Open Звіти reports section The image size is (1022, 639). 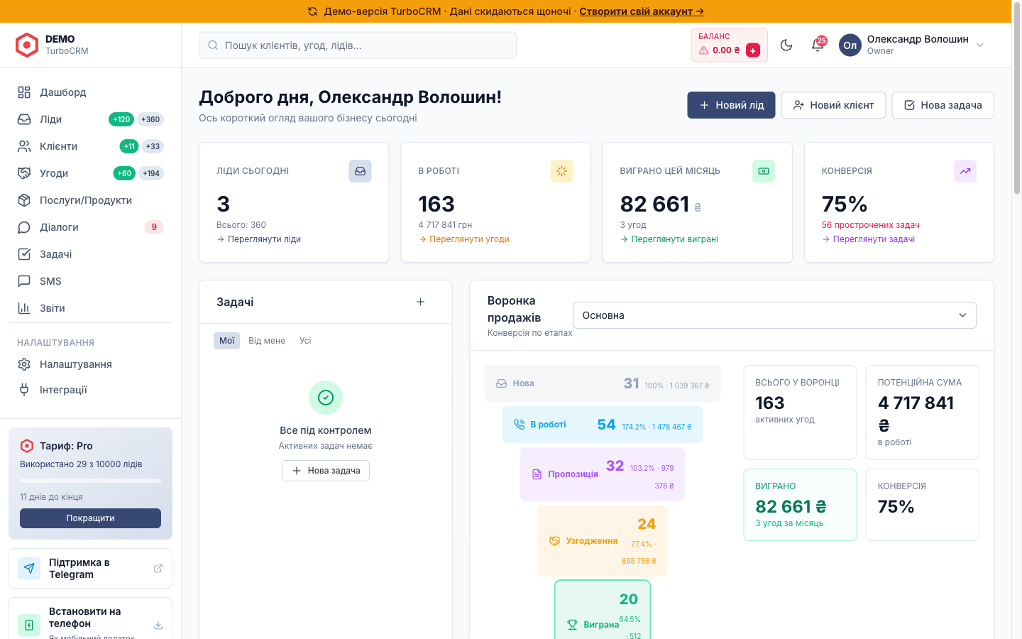point(90,308)
